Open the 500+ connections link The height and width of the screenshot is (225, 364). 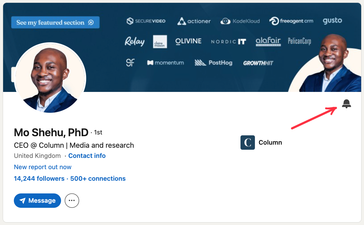pyautogui.click(x=98, y=178)
